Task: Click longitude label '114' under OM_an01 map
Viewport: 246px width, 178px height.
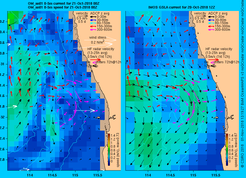Action: [x=30, y=175]
